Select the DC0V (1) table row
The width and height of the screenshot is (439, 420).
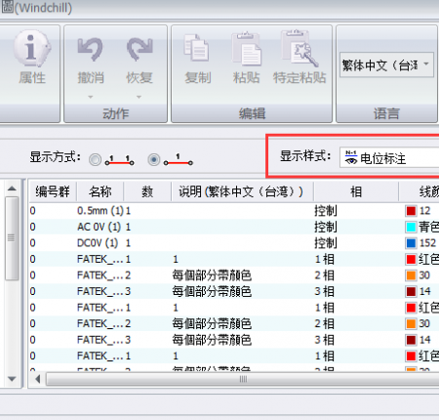[234, 243]
